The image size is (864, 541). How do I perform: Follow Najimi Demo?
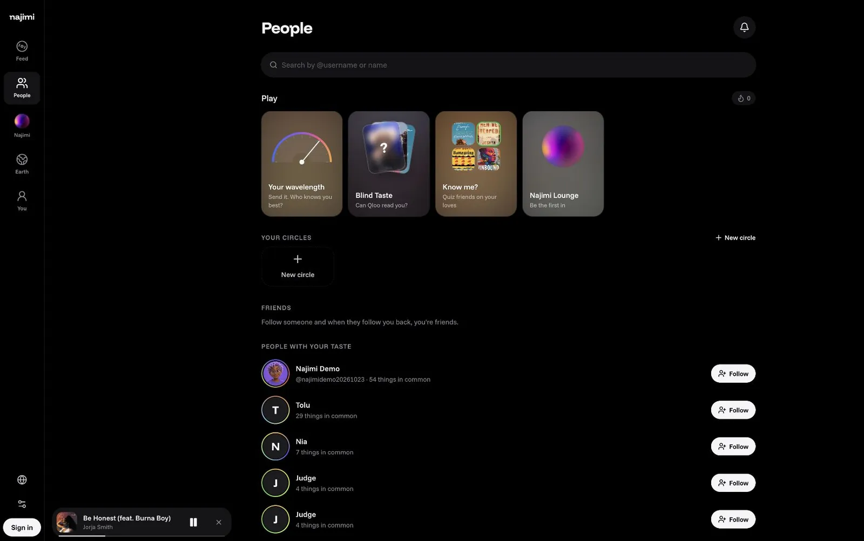[x=733, y=374]
